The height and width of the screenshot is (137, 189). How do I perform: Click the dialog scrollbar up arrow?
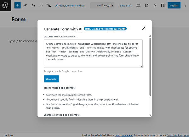150,36
